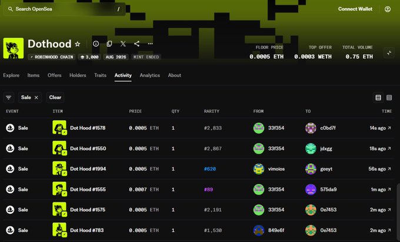The height and width of the screenshot is (242, 400).
Task: Open Dot Hood #1550 item link
Action: click(x=88, y=148)
